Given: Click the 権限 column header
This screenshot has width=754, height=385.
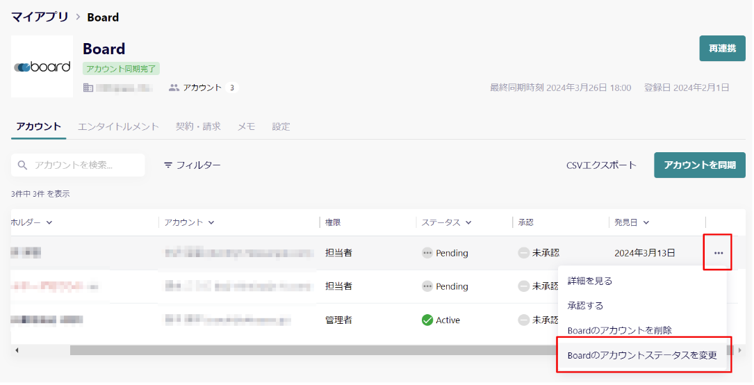Looking at the screenshot, I should [333, 222].
